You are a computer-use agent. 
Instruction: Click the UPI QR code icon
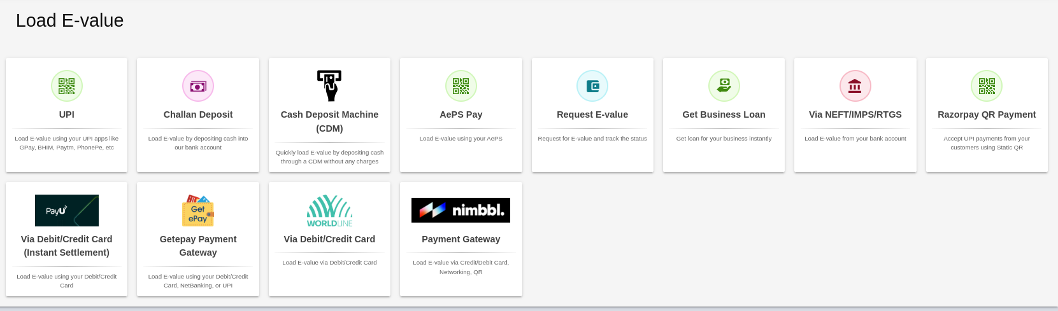(x=67, y=86)
